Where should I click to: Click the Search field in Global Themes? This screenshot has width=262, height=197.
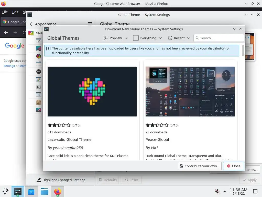click(x=219, y=38)
